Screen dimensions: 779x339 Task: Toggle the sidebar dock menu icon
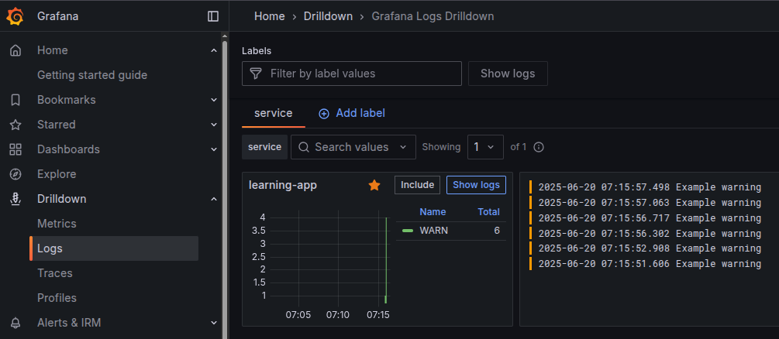[x=213, y=16]
